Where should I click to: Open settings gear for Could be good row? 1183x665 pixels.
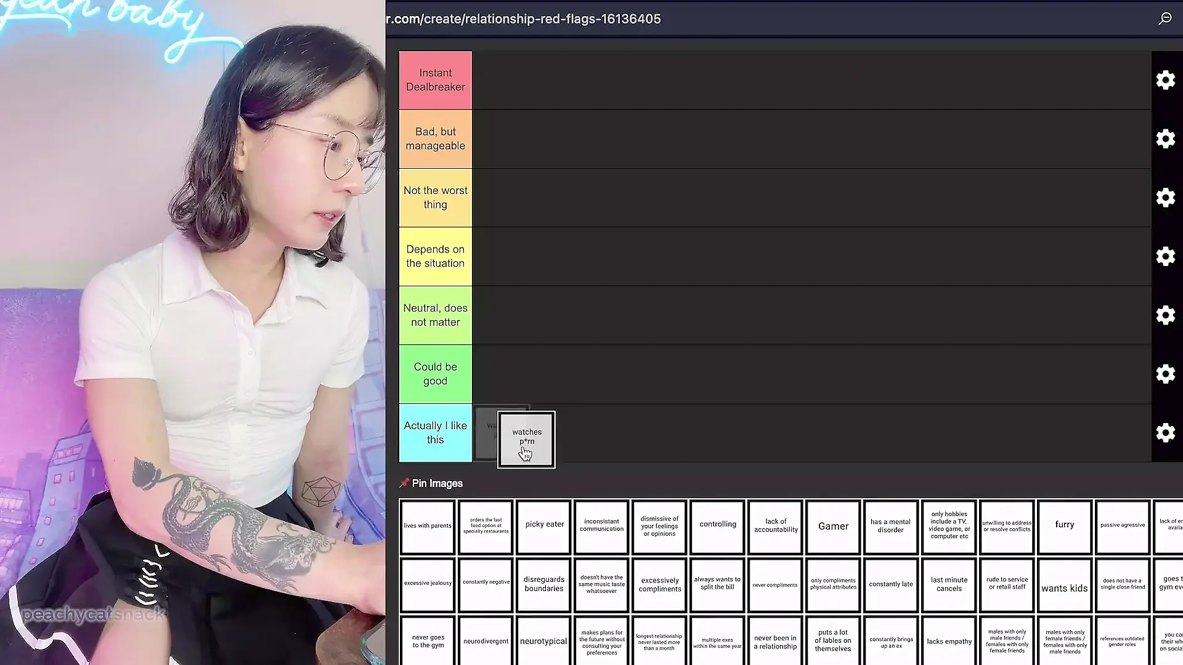tap(1165, 374)
